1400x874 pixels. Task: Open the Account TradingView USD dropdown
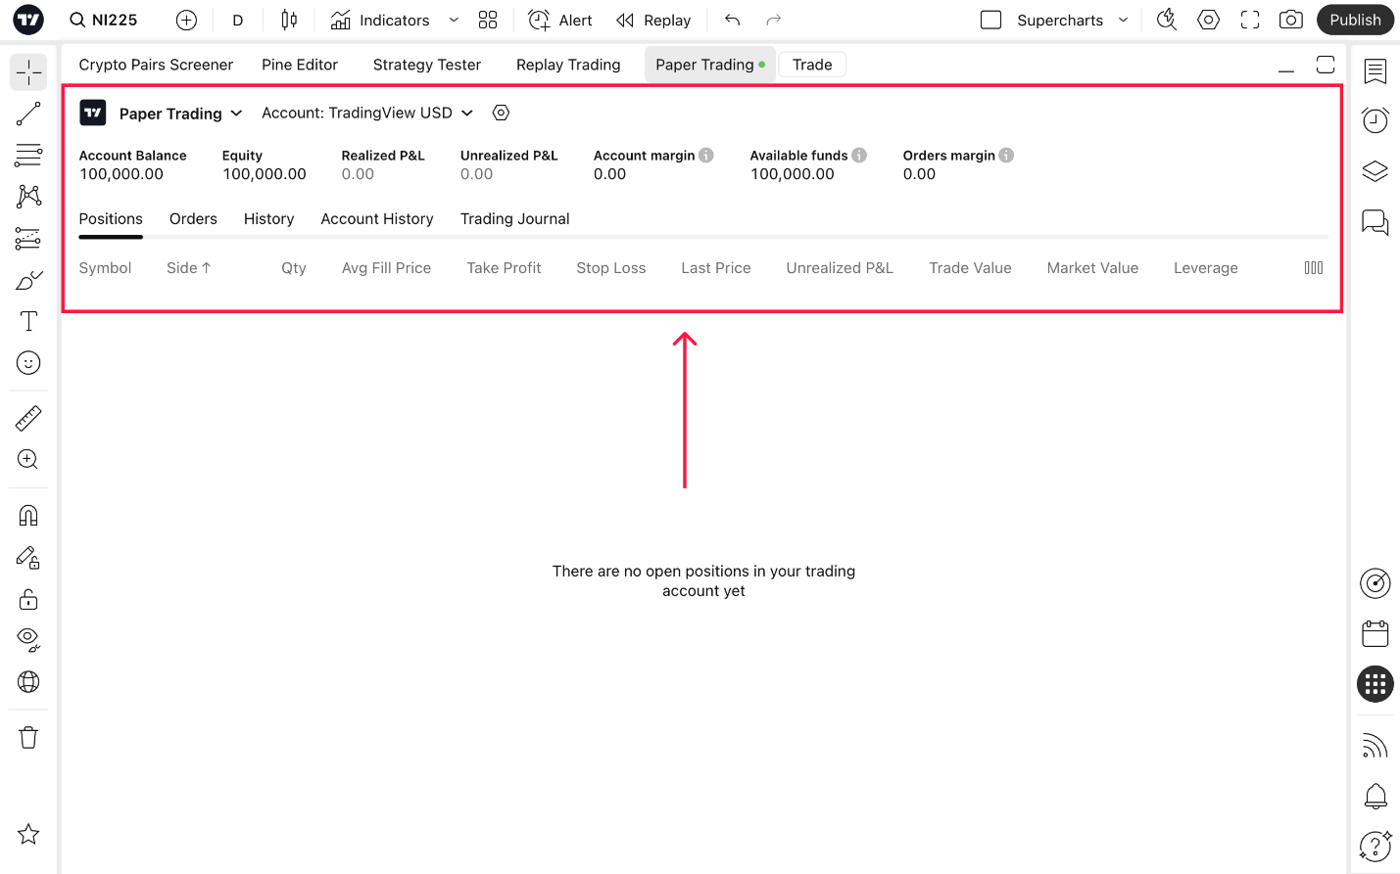367,113
